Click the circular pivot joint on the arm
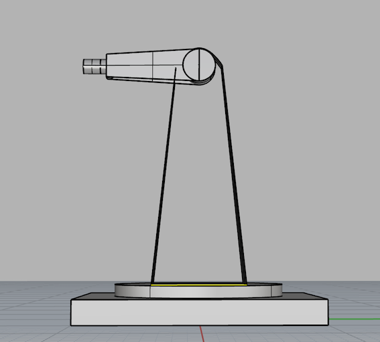Image resolution: width=380 pixels, height=342 pixels. coord(199,64)
